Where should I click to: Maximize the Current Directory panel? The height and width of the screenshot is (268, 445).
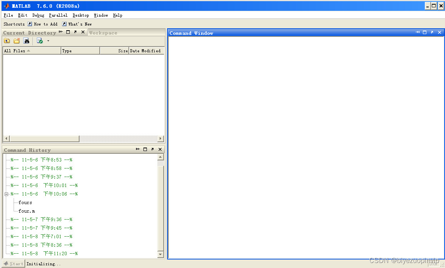point(68,32)
